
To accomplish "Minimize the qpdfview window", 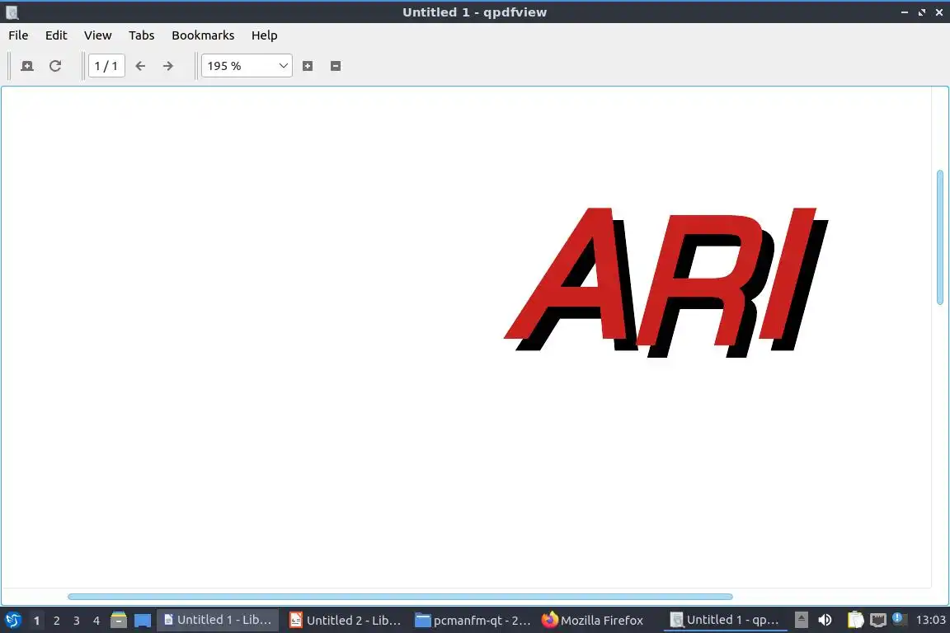I will coord(905,12).
